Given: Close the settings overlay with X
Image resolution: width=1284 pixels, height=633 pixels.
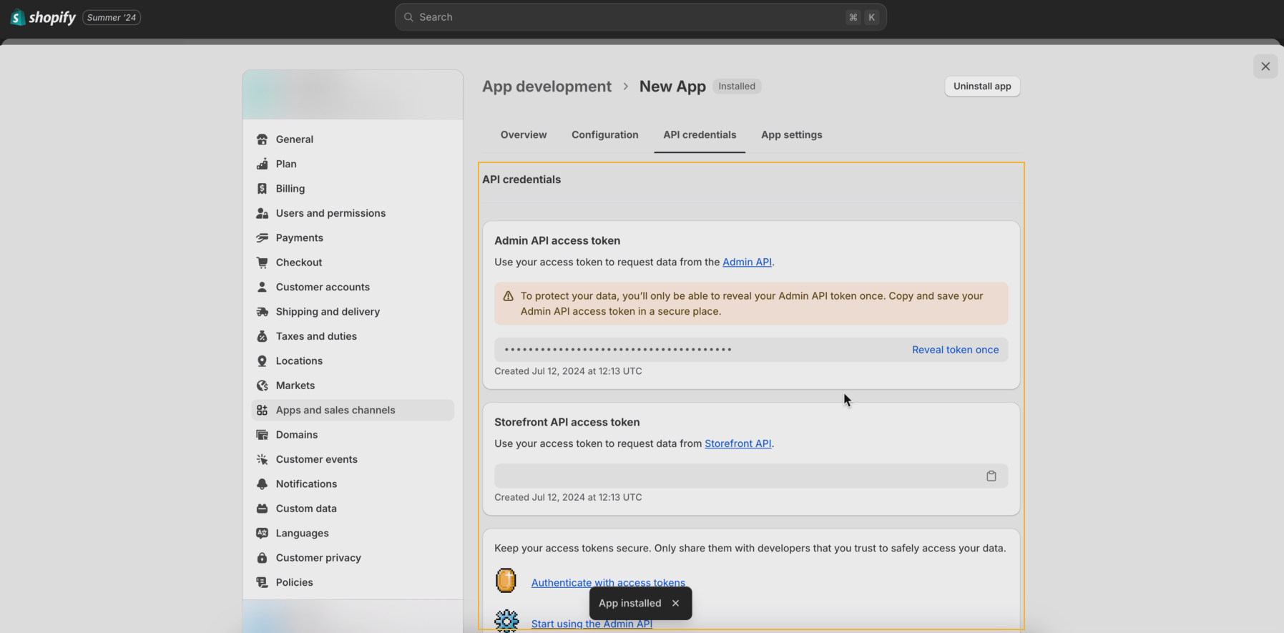Looking at the screenshot, I should tap(1265, 67).
